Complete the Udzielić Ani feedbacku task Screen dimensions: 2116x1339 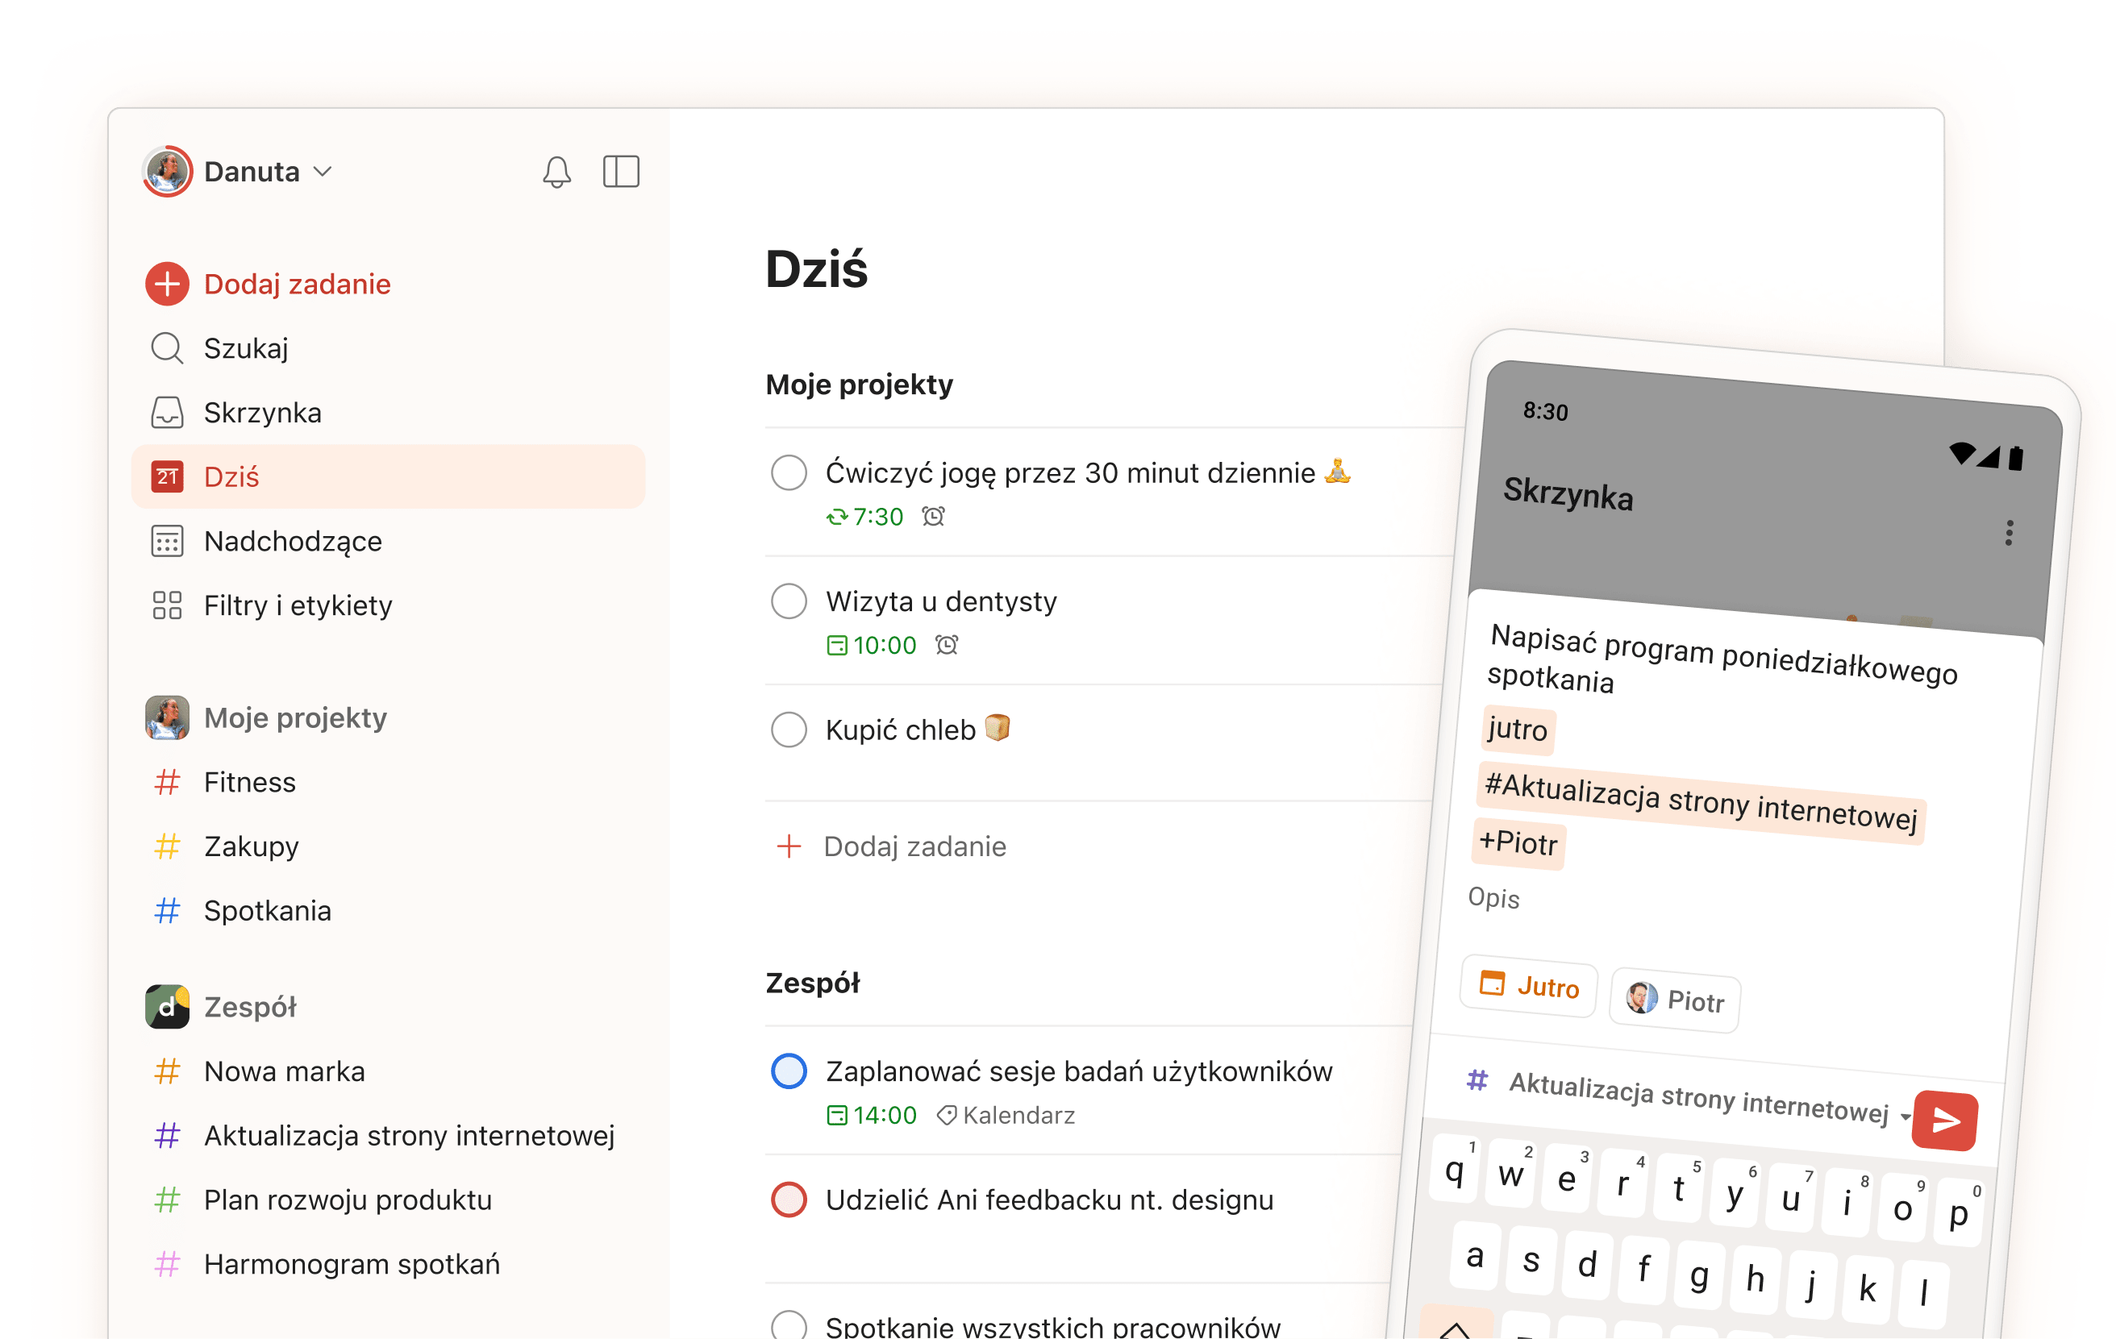click(788, 1200)
